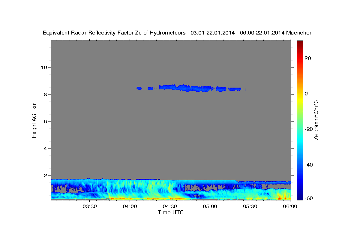The height and width of the screenshot is (240, 360).
Task: Click the 'Ze dBmm^6/m^3' colorbar caption
Action: 316,120
